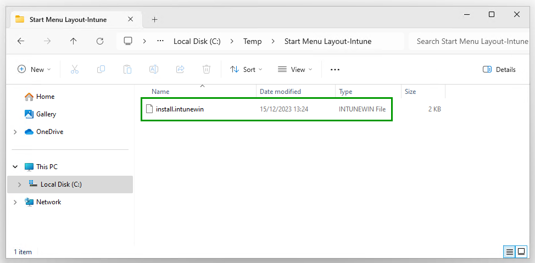Click the Share icon in toolbar
Screen dimensions: 535x263
click(x=180, y=69)
